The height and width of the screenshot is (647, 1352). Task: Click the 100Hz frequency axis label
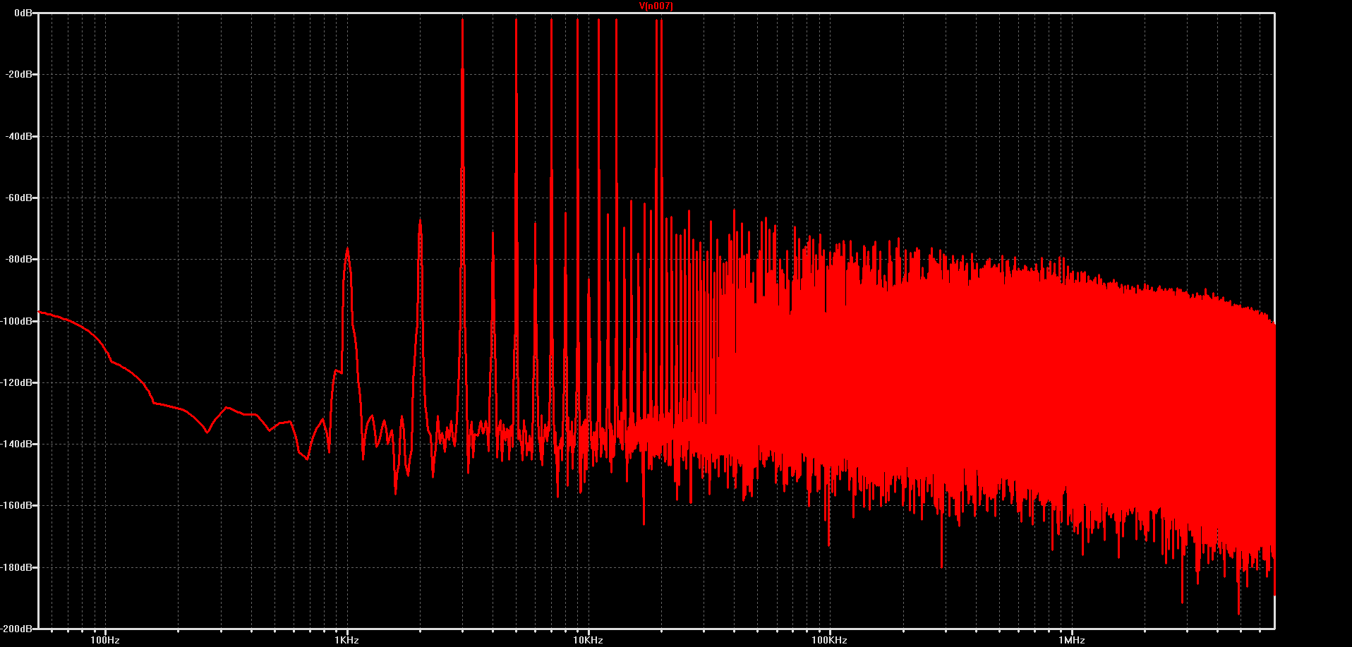(x=105, y=640)
